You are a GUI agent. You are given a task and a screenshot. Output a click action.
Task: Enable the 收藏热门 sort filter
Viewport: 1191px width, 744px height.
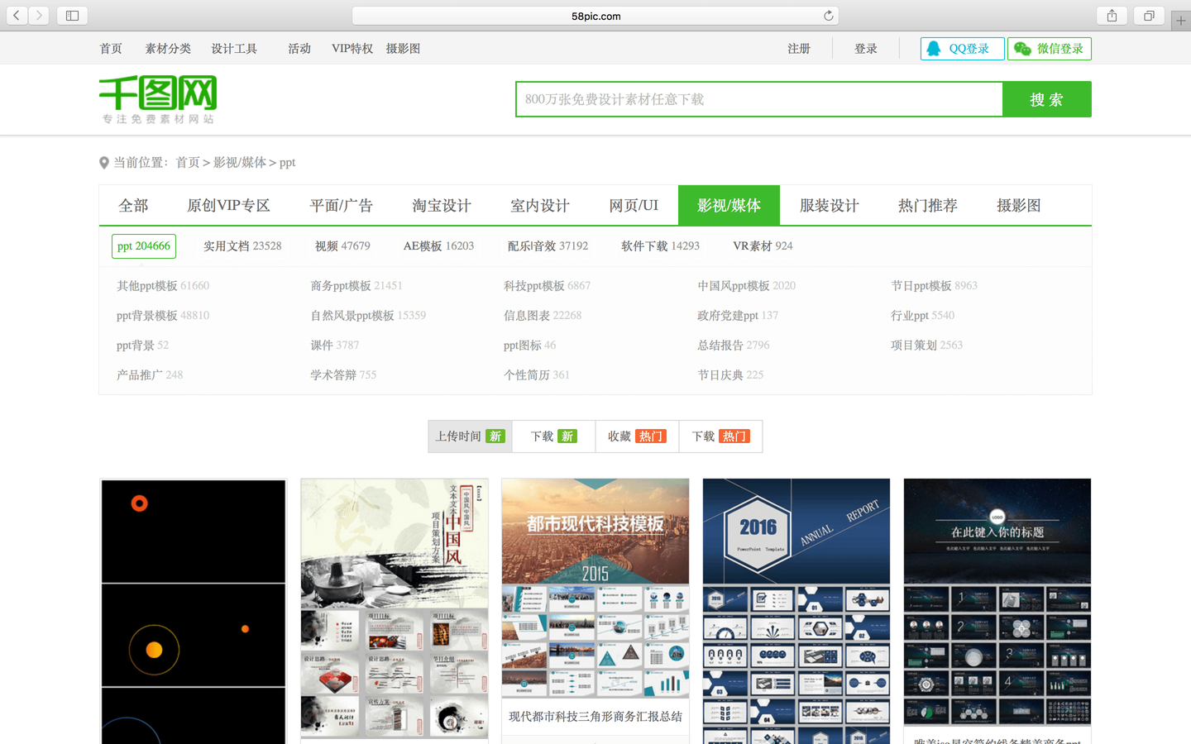coord(636,436)
